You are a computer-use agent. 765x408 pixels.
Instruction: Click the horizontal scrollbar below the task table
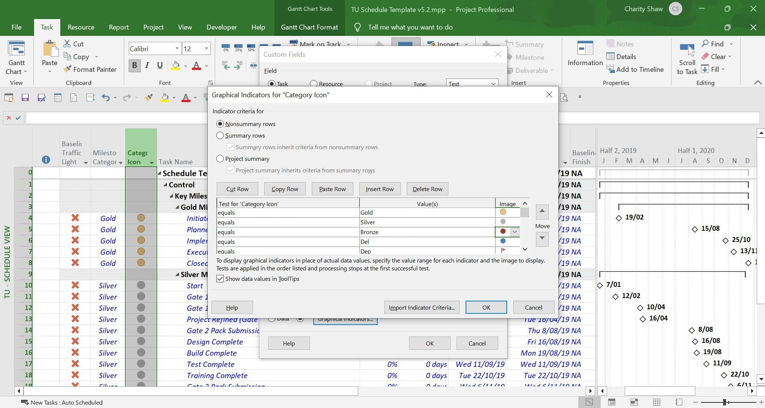pos(187,391)
